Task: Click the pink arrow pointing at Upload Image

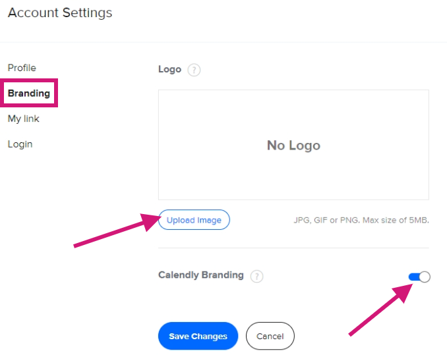Action: point(117,230)
